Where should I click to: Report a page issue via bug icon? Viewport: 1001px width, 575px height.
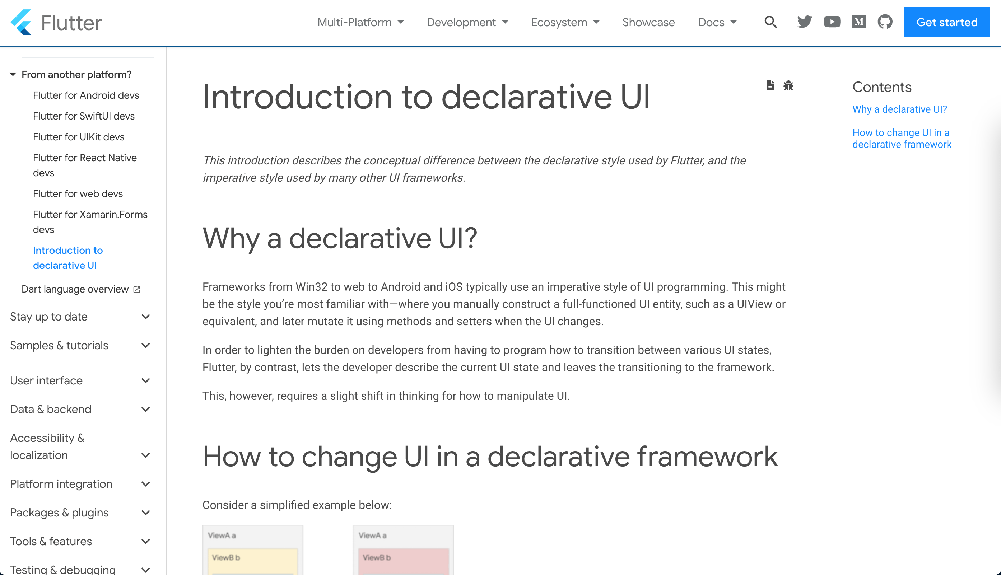788,85
